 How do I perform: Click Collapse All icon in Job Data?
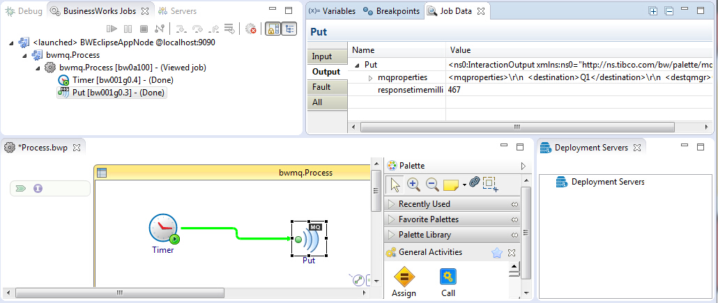pyautogui.click(x=669, y=11)
